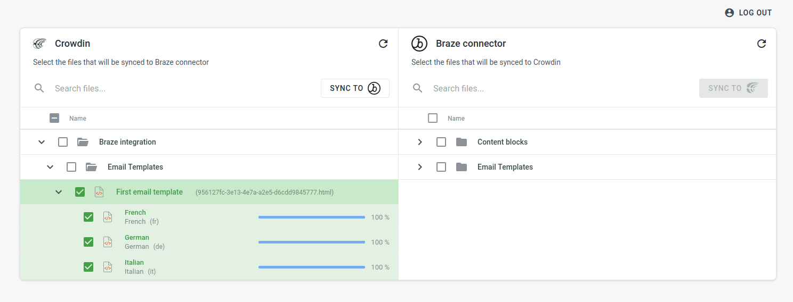Click the First email template HTML file icon
This screenshot has height=302, width=793.
click(99, 192)
